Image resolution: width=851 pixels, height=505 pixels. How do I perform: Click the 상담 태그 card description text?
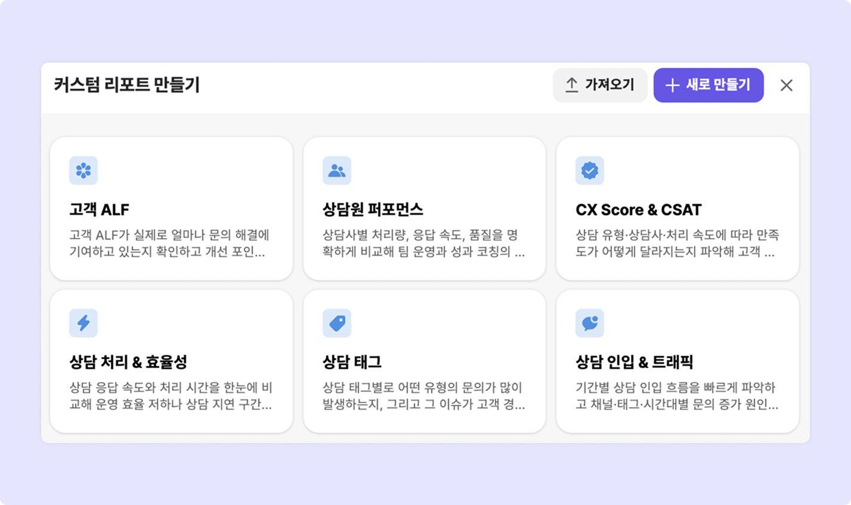[x=423, y=396]
